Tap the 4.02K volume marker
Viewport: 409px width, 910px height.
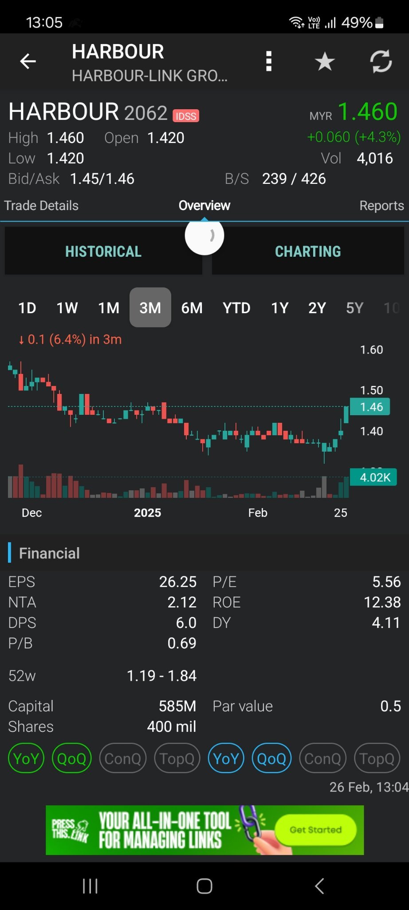[x=374, y=477]
